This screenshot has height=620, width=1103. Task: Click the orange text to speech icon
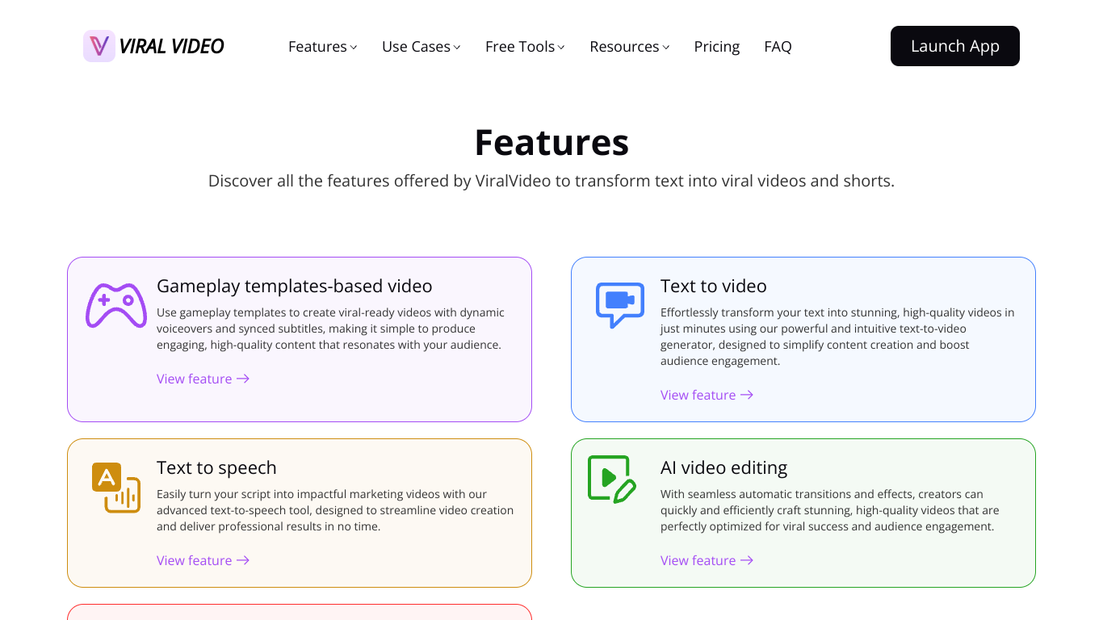coord(116,488)
